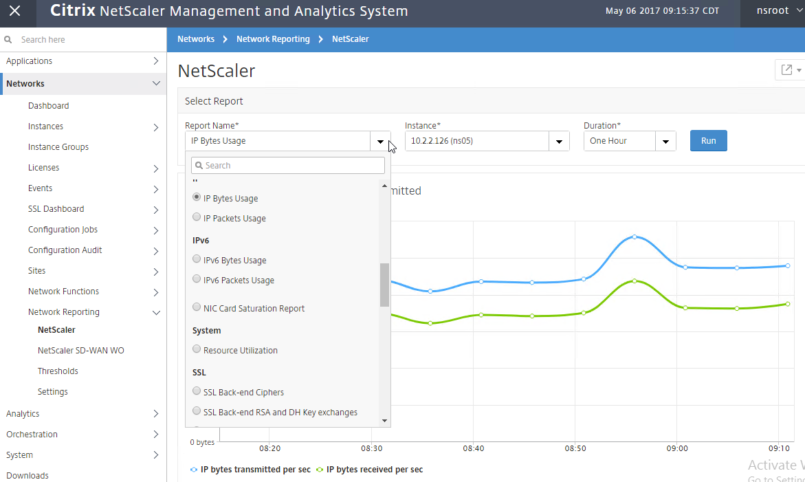
Task: Open the Duration dropdown arrow
Action: 665,141
